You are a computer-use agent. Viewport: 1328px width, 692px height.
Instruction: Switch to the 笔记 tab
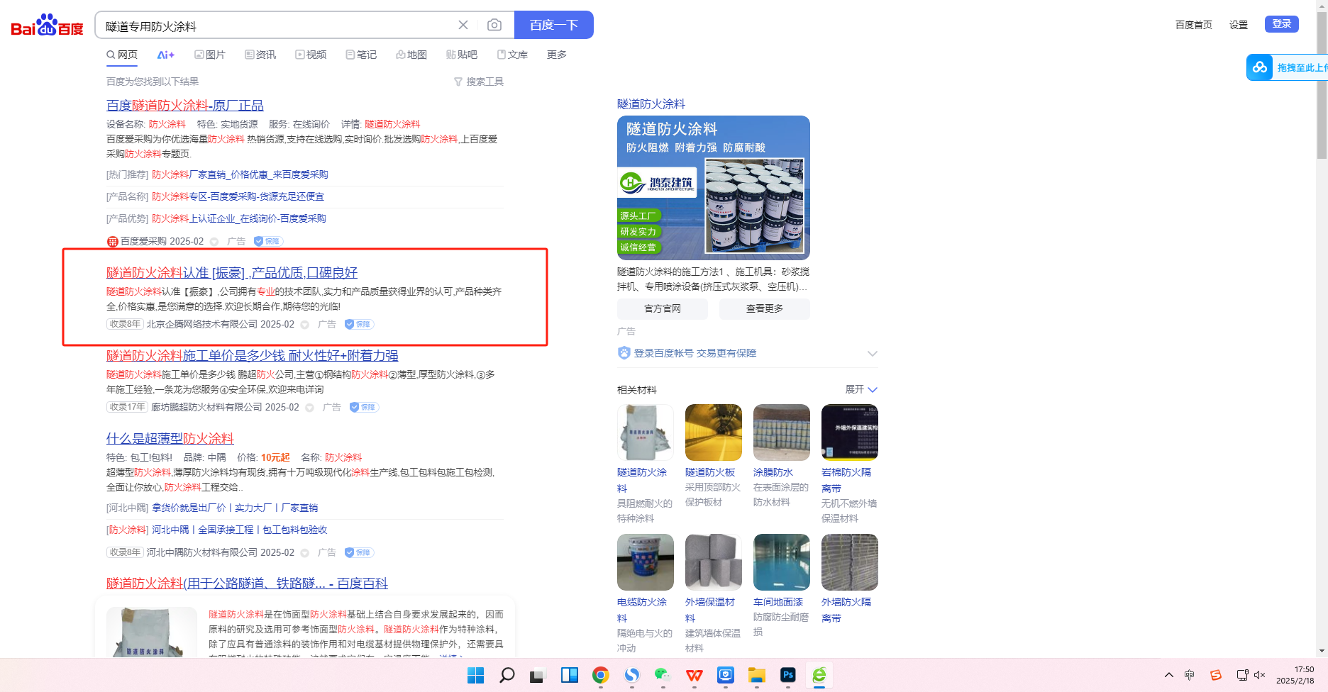coord(361,55)
